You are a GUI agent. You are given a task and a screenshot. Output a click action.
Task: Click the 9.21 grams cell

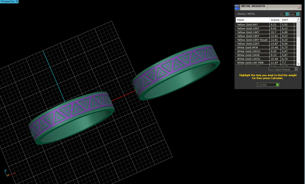click(x=275, y=25)
